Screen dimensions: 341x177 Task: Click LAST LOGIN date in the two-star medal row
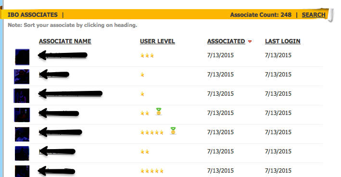[x=278, y=113]
